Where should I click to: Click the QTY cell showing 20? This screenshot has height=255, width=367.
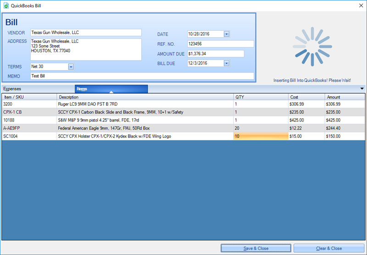click(x=261, y=128)
